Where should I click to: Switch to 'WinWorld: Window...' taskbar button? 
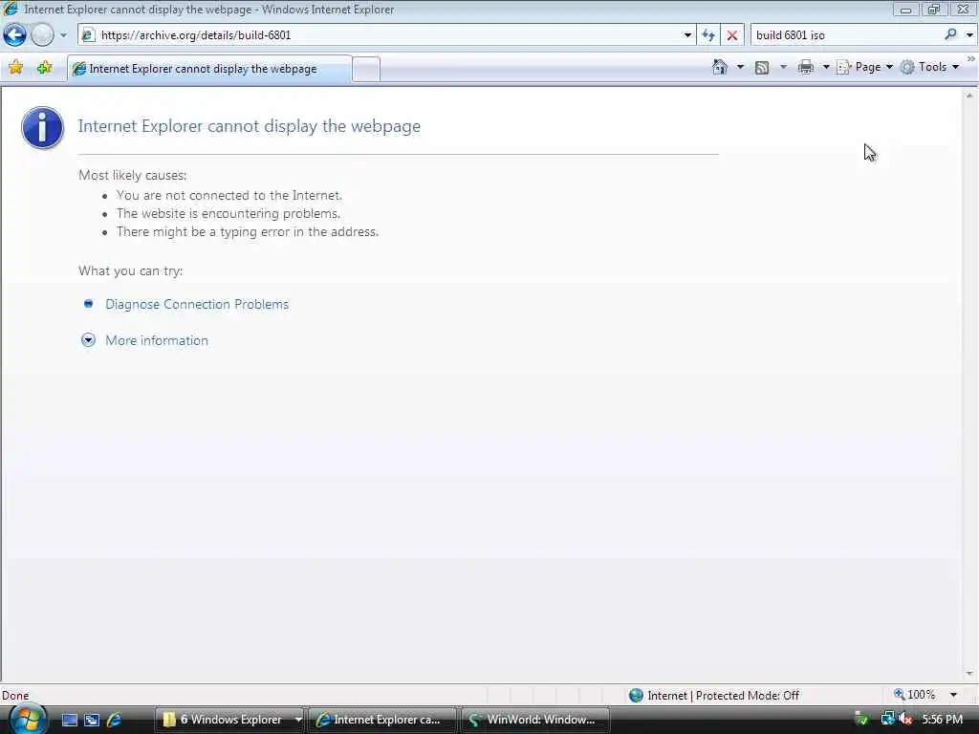click(x=534, y=720)
